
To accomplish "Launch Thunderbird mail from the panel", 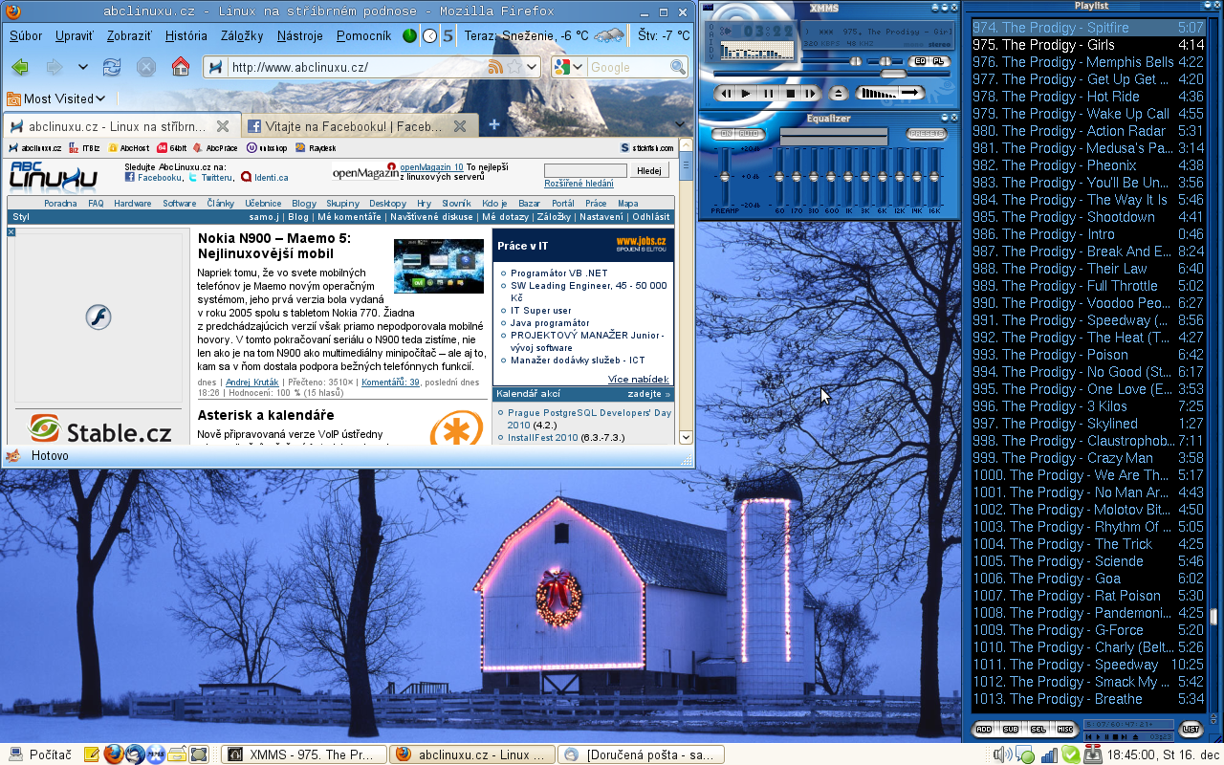I will 135,754.
